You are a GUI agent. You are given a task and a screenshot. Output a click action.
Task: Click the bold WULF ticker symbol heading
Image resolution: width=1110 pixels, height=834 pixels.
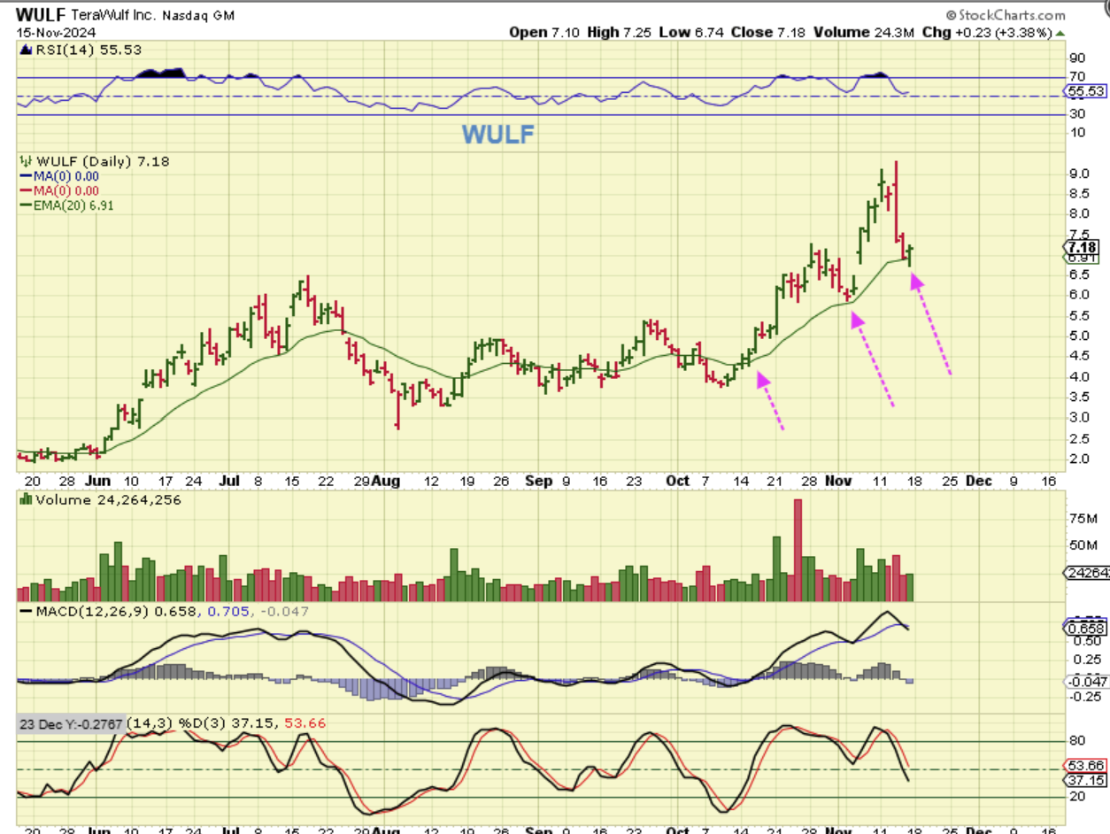tap(39, 15)
